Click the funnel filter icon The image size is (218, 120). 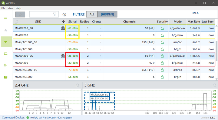(x=54, y=14)
